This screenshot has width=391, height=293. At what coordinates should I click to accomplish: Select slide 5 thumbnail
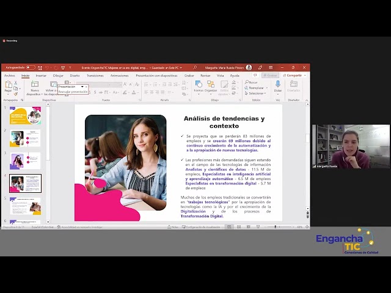(x=26, y=206)
